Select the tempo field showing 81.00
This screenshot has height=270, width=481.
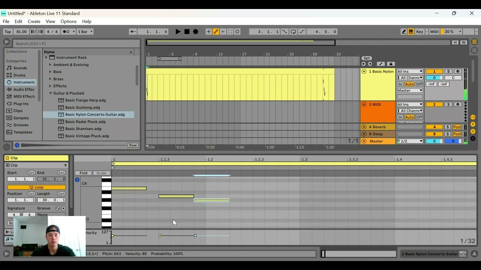21,31
